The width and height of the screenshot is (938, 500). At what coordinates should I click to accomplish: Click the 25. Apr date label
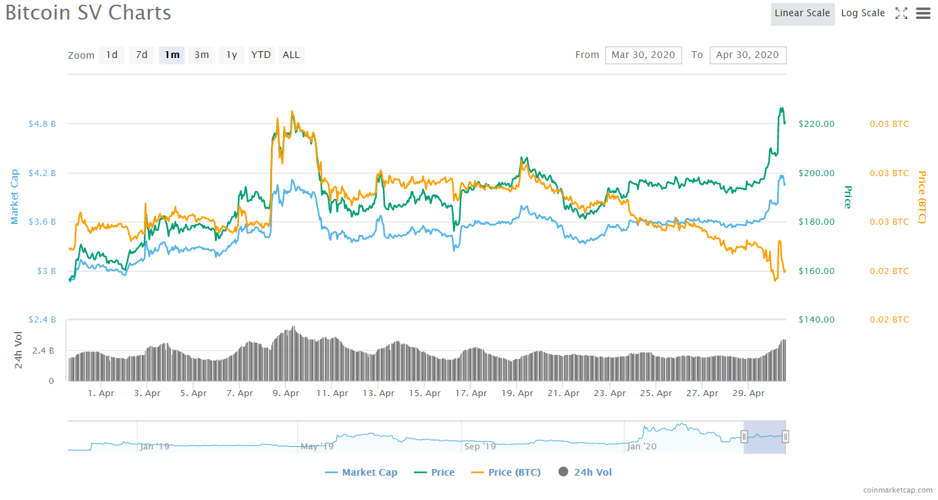[656, 393]
